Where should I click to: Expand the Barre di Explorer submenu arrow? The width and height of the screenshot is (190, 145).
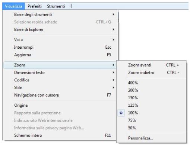coord(113,29)
